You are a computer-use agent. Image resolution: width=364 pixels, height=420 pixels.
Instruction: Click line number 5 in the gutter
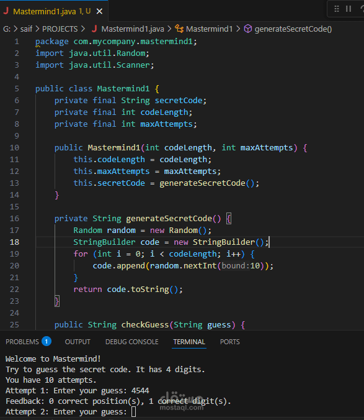[x=17, y=89]
